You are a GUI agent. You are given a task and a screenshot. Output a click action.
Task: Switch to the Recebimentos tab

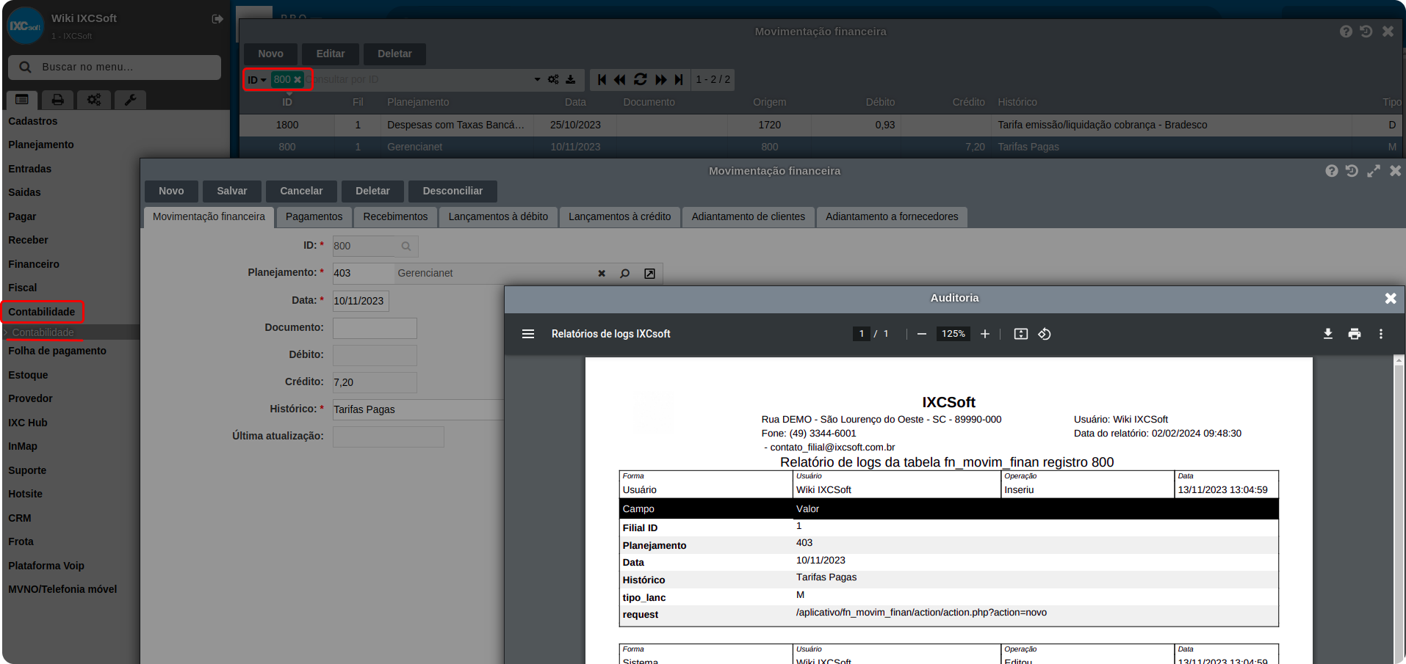(x=395, y=216)
